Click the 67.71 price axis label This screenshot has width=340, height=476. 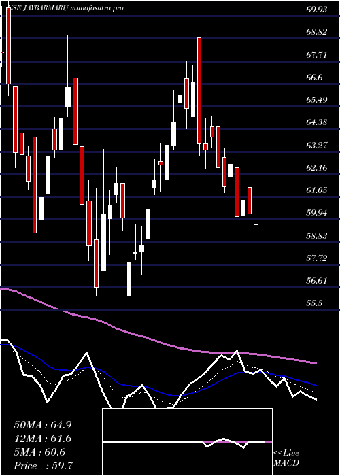[317, 55]
